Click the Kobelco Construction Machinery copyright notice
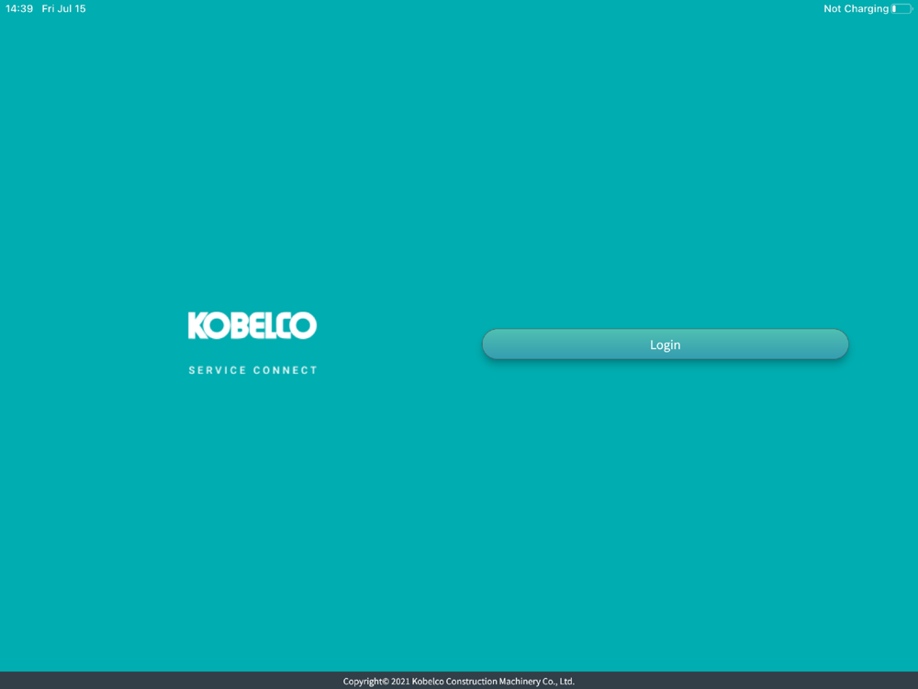This screenshot has width=918, height=689. coord(458,682)
